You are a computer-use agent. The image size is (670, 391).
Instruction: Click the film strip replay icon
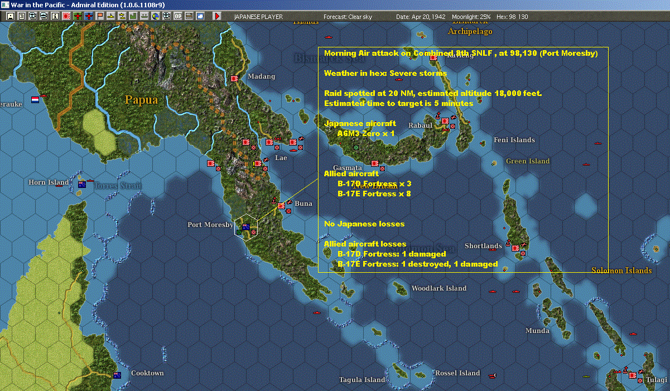pos(189,16)
